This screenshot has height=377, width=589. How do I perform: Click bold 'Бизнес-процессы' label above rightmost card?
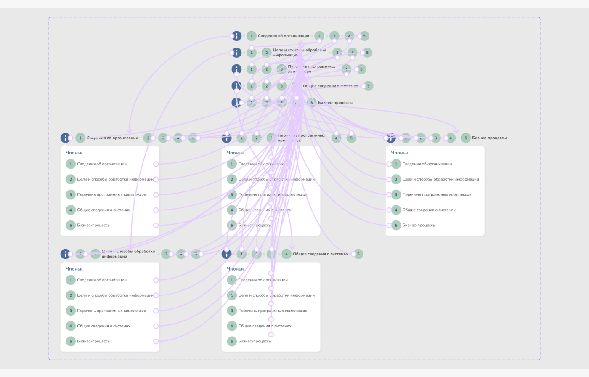point(489,138)
